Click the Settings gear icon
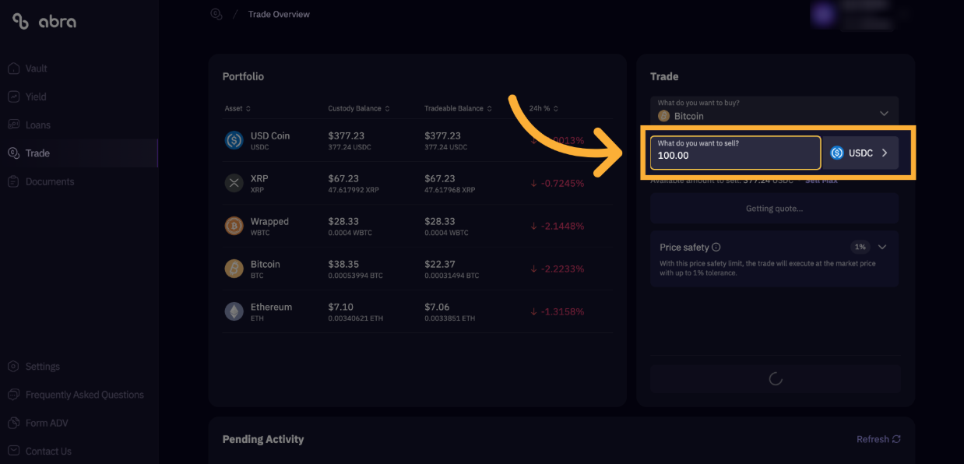Screen dimensions: 964x464 [13, 367]
